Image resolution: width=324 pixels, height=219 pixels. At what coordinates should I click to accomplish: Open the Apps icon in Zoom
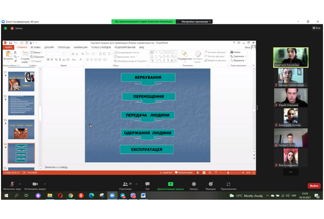pyautogui.click(x=228, y=184)
